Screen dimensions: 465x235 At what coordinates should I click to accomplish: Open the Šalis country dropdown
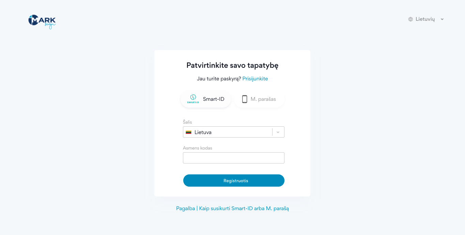coord(228,132)
